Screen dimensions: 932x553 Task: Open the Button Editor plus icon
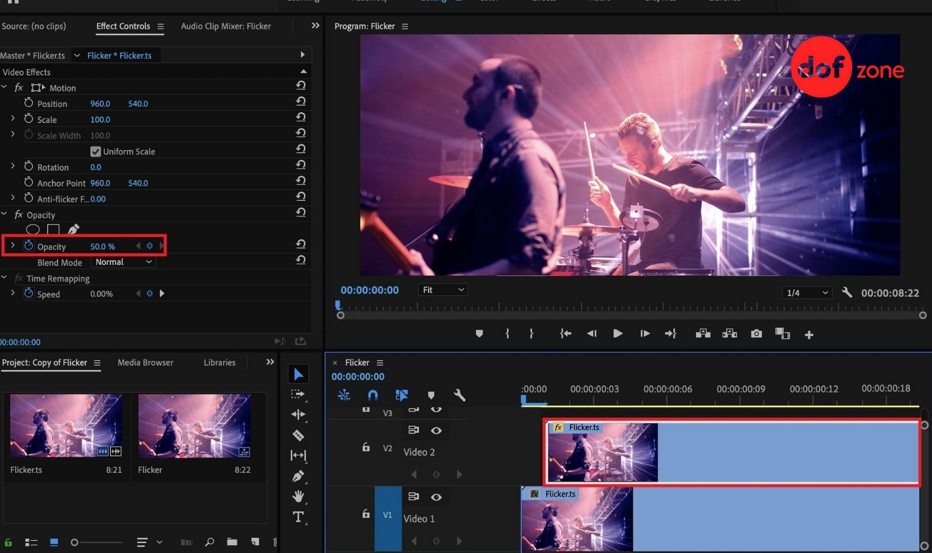[x=809, y=334]
